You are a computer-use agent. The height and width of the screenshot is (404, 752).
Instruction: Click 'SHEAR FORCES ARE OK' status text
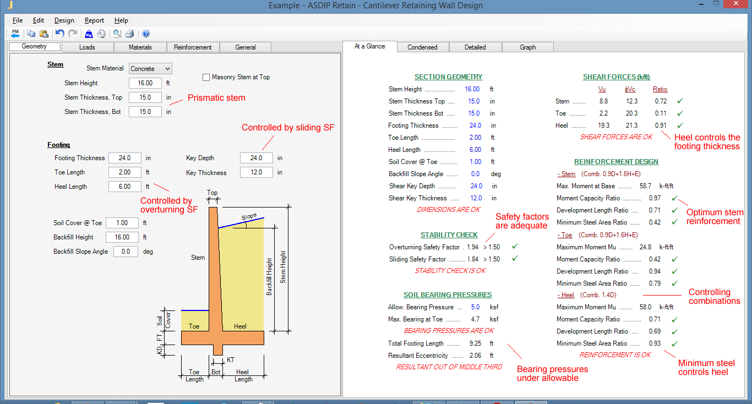click(615, 137)
